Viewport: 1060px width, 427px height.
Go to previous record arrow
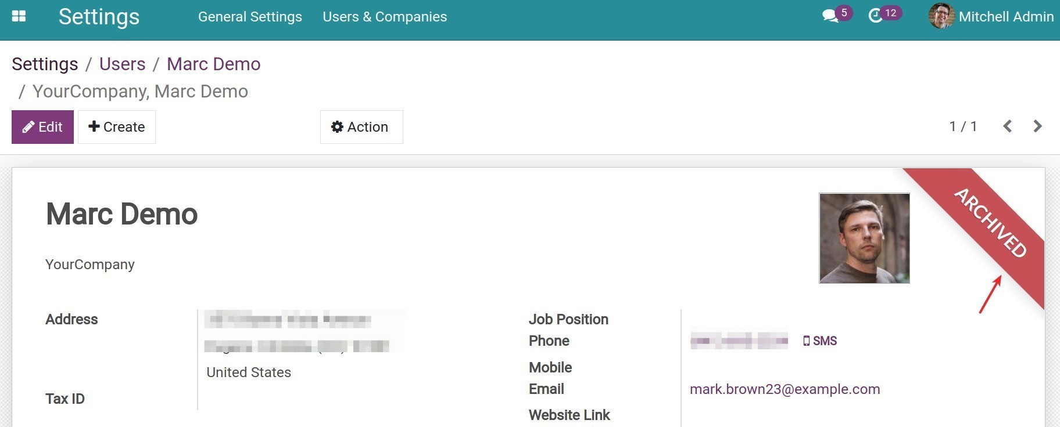[x=1008, y=126]
